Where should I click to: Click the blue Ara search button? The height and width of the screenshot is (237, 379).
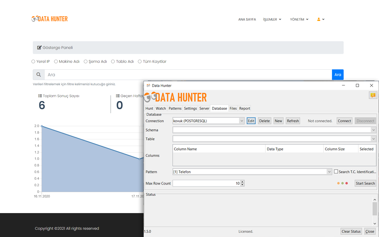point(338,75)
